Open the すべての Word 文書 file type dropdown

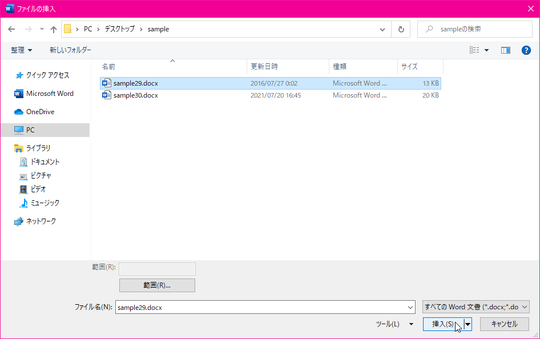(x=475, y=306)
